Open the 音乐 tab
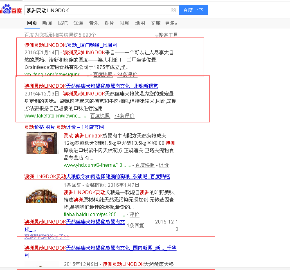This screenshot has height=270, width=290. click(94, 23)
